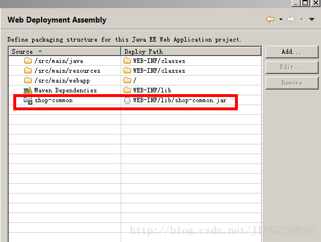The image size is (321, 242).
Task: Open the back history dropdown arrow
Action: (x=281, y=20)
